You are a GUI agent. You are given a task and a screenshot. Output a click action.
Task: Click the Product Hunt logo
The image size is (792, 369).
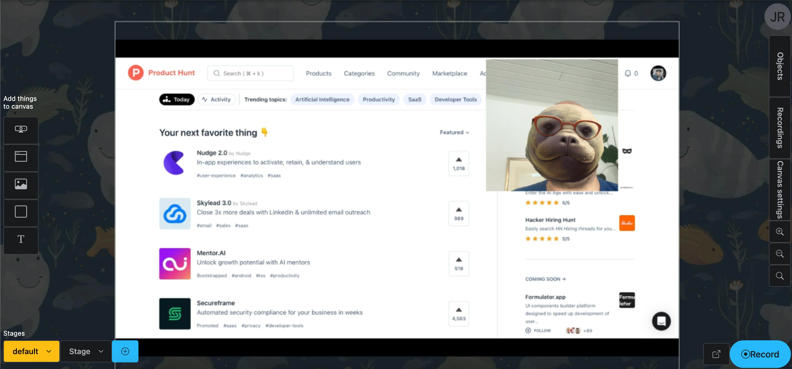136,73
